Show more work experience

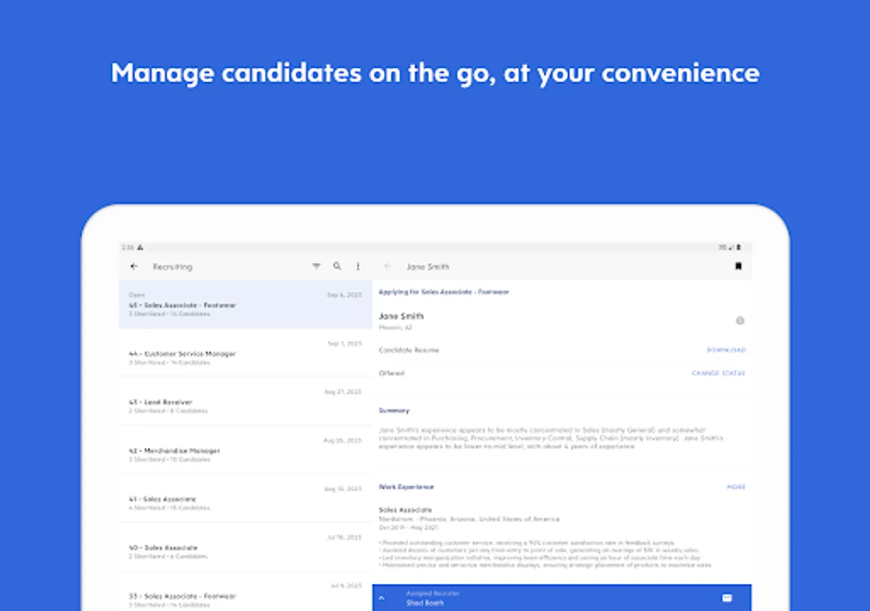click(x=736, y=487)
